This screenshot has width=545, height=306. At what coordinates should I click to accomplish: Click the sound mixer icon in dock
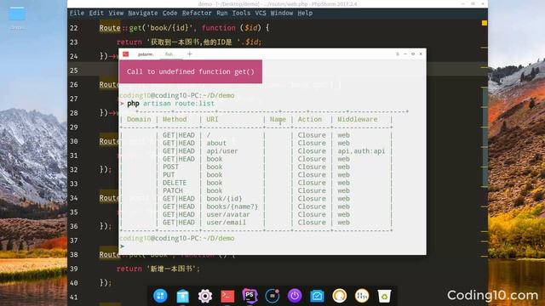coord(362,296)
